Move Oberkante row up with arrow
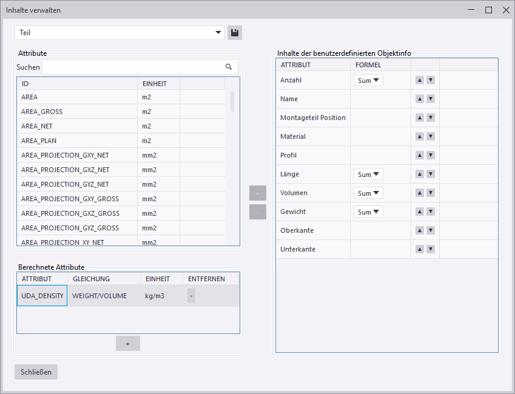 pyautogui.click(x=419, y=231)
